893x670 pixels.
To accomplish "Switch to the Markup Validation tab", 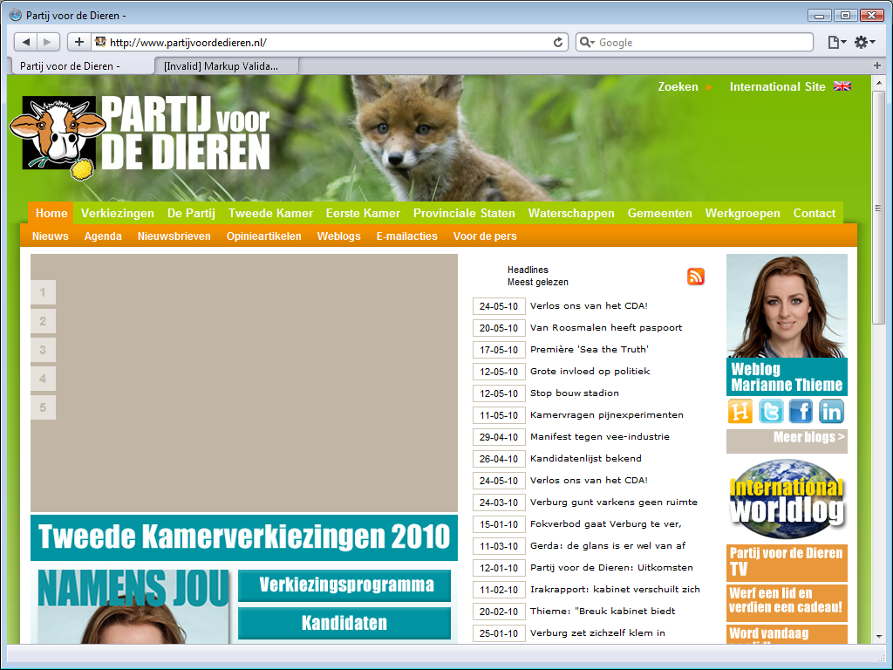I will [226, 66].
